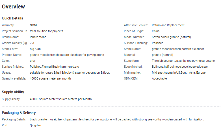Screen dimensions: 221x132
Task: Select the ODM,OEM value Acceptable
Action: pos(159,78)
